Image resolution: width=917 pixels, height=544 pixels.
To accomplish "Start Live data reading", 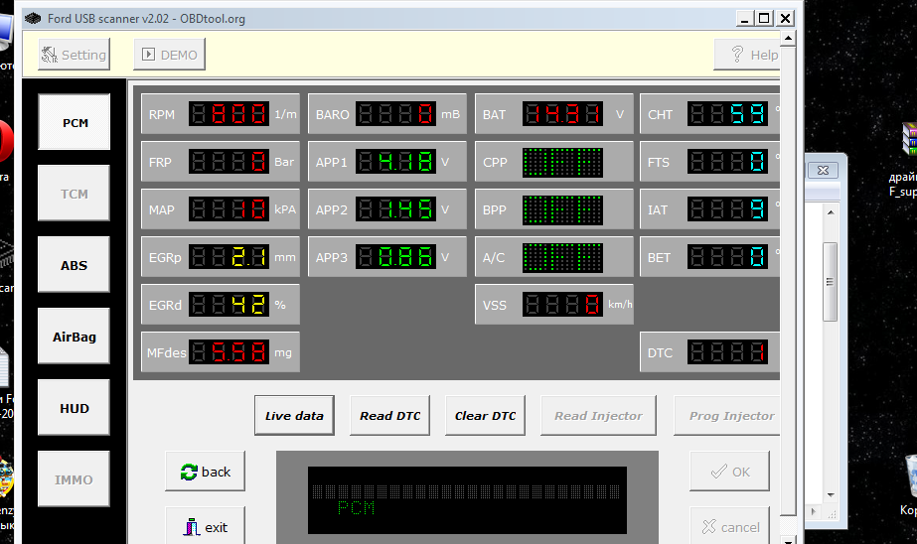I will click(x=294, y=416).
